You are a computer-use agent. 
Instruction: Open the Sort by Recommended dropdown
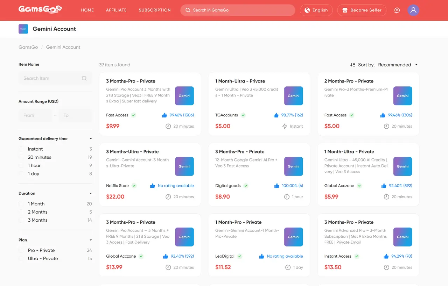[x=398, y=65]
